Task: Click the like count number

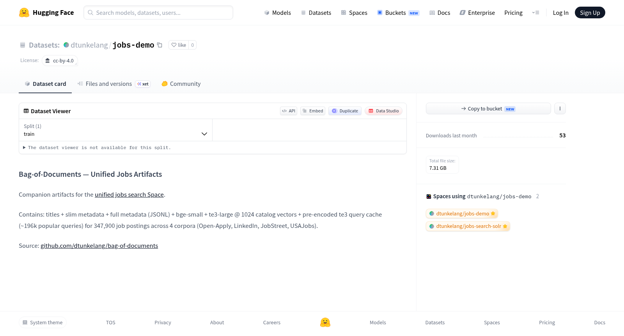Action: (192, 45)
